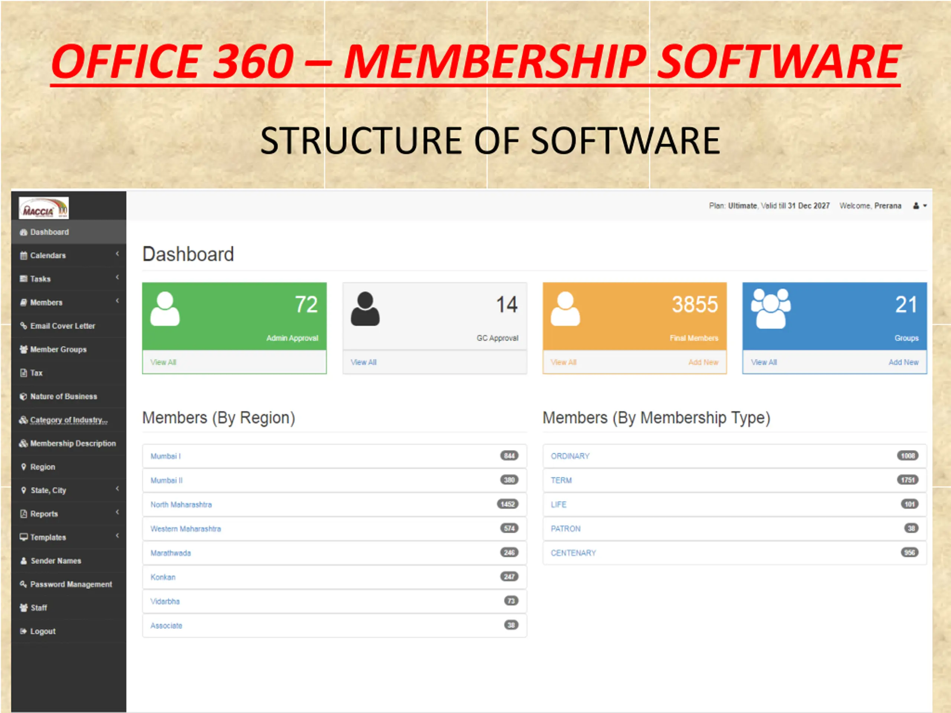Expand the Tasks submenu chevron
Image resolution: width=951 pixels, height=713 pixels.
tap(117, 278)
